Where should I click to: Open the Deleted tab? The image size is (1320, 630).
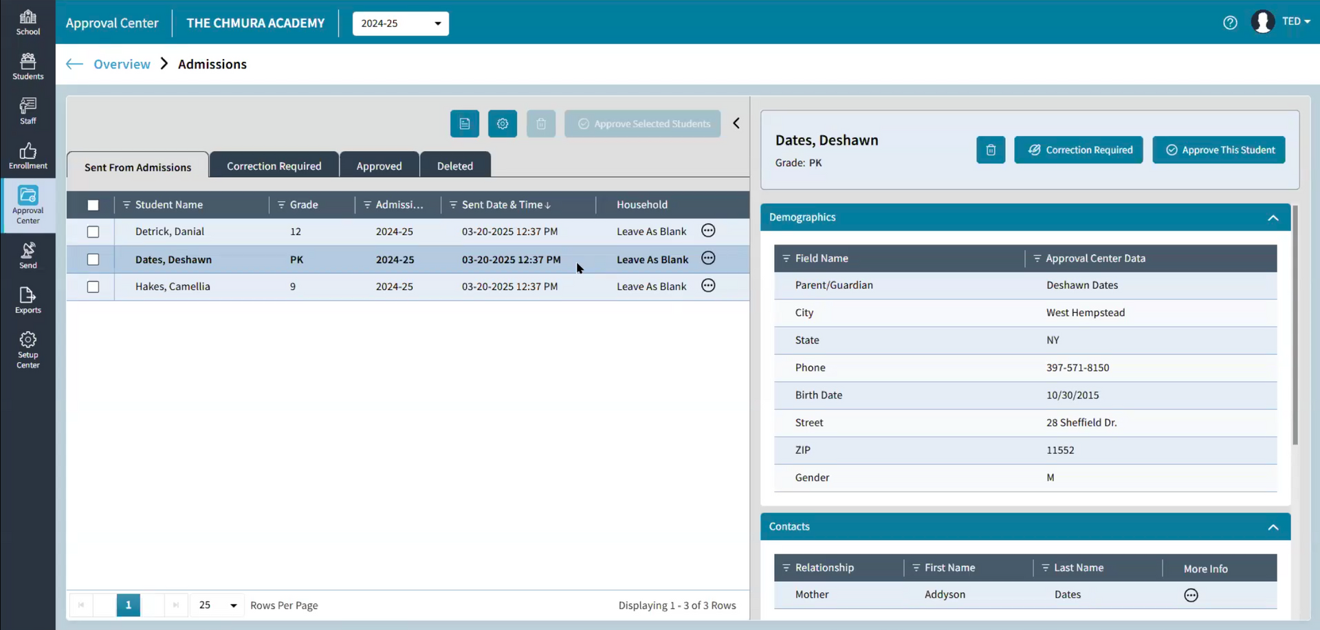coord(455,165)
